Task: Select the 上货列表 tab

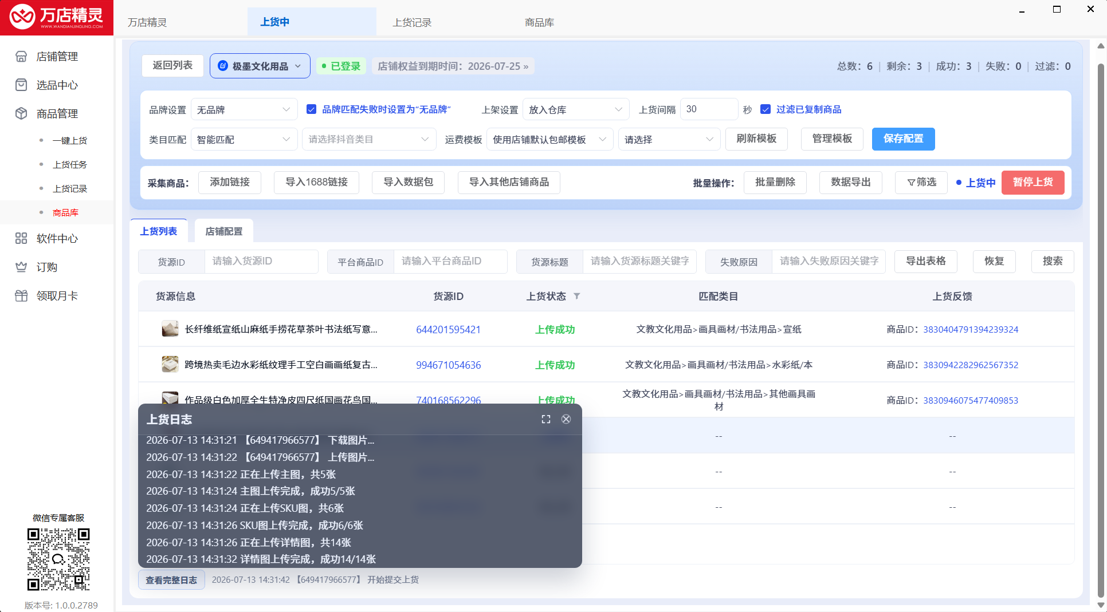Action: tap(159, 231)
